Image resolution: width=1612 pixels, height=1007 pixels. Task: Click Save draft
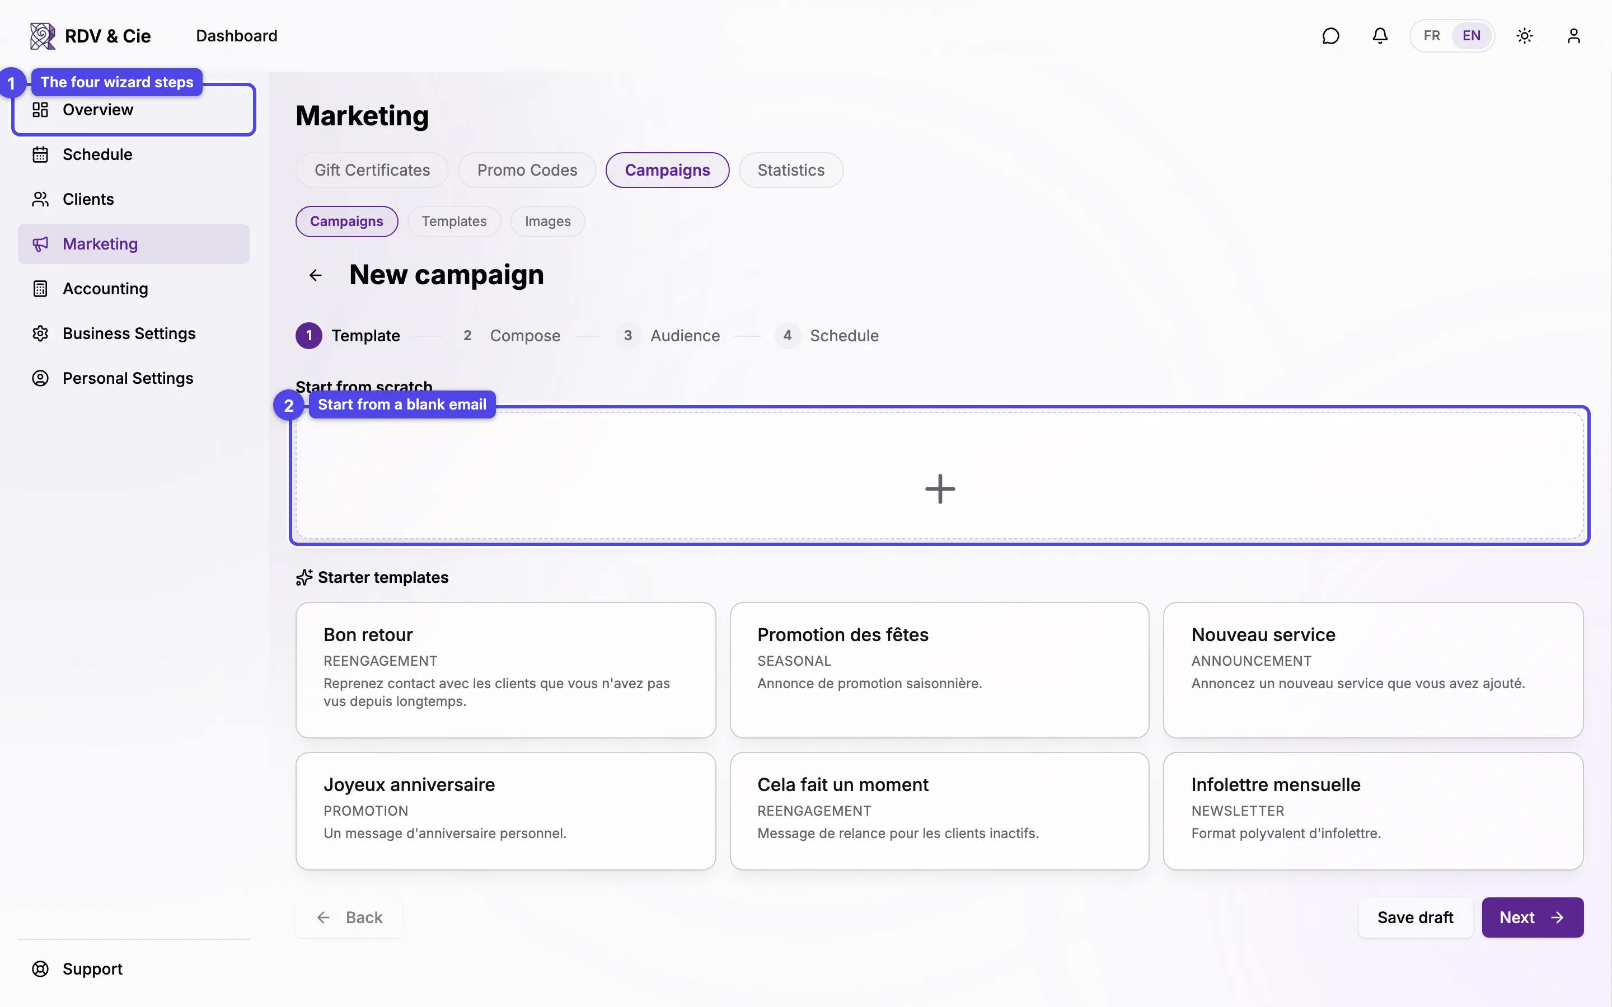pyautogui.click(x=1416, y=917)
